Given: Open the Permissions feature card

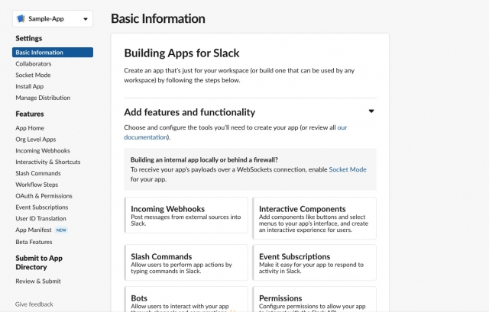Looking at the screenshot, I should click(x=314, y=299).
